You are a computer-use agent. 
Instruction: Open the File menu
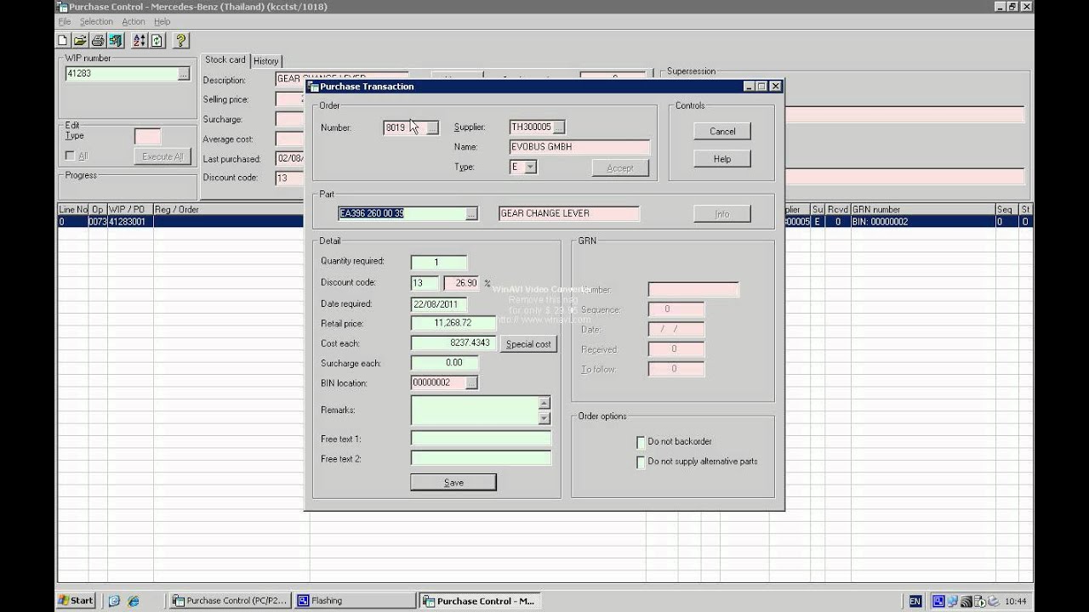pos(65,21)
